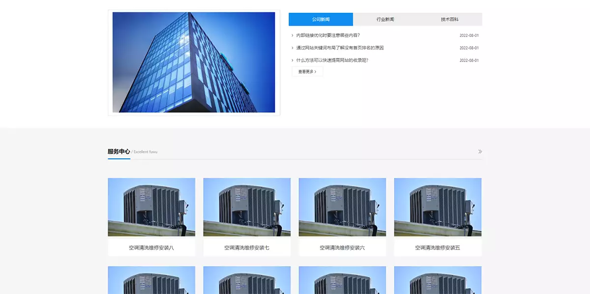Read article 什么方法可以快速提高网站的收录呢?
This screenshot has height=294, width=590.
[332, 60]
